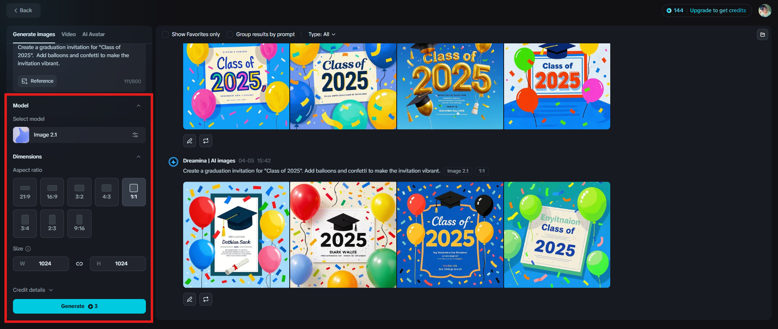This screenshot has width=778, height=329.
Task: Open the red 2025 framed balloon image
Action: tap(557, 87)
